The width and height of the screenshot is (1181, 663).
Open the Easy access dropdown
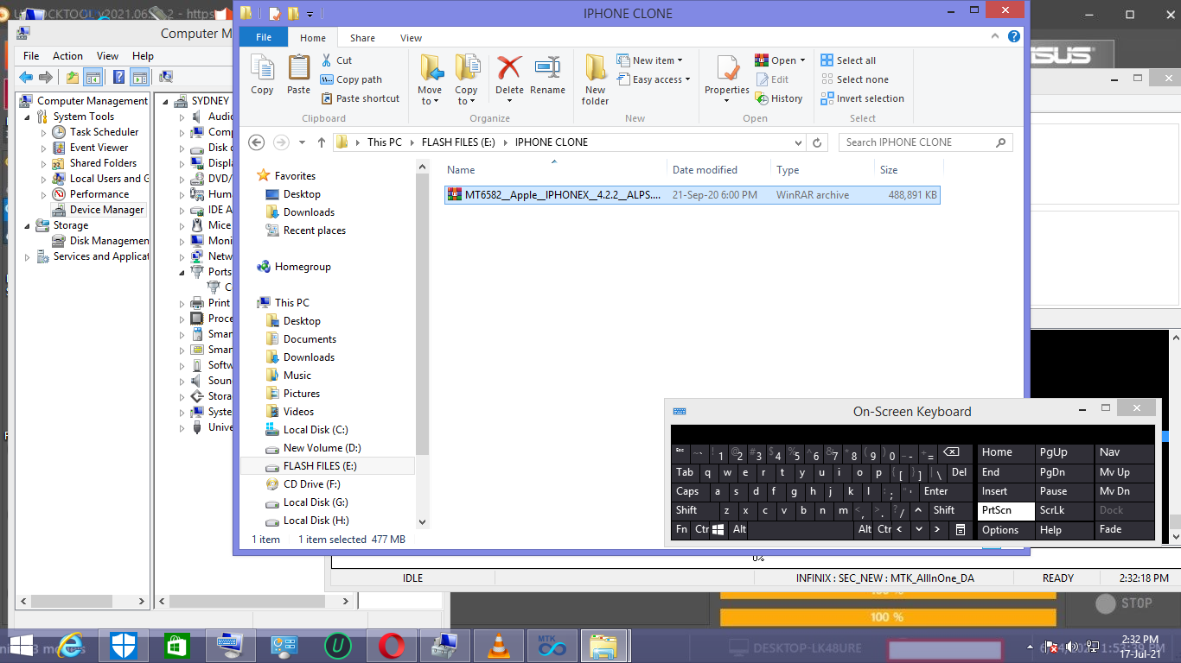[x=654, y=79]
